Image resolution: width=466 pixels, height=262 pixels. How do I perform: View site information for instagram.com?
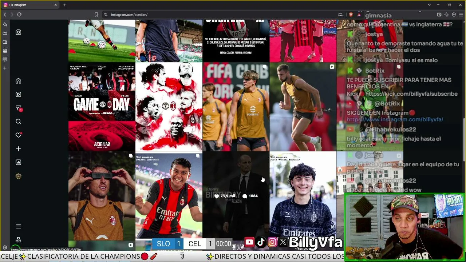click(x=106, y=15)
